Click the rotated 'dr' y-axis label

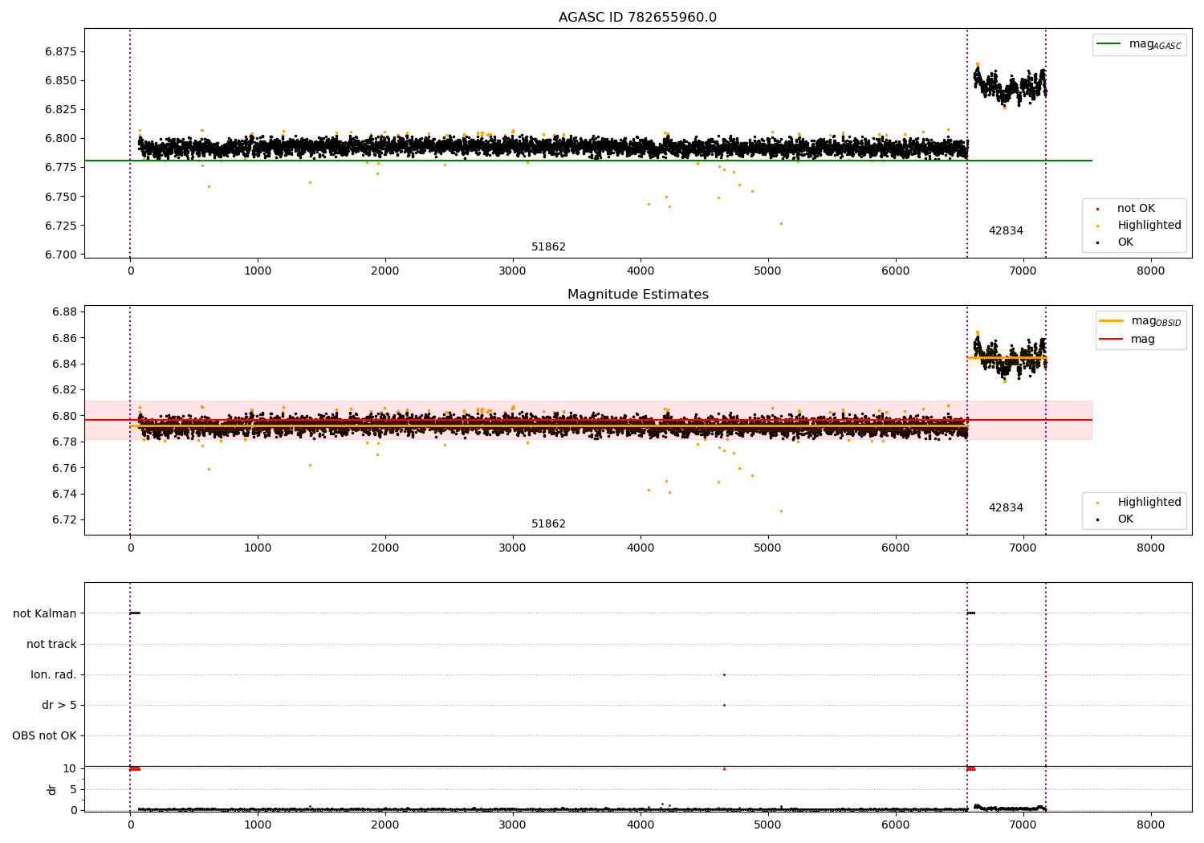click(52, 789)
